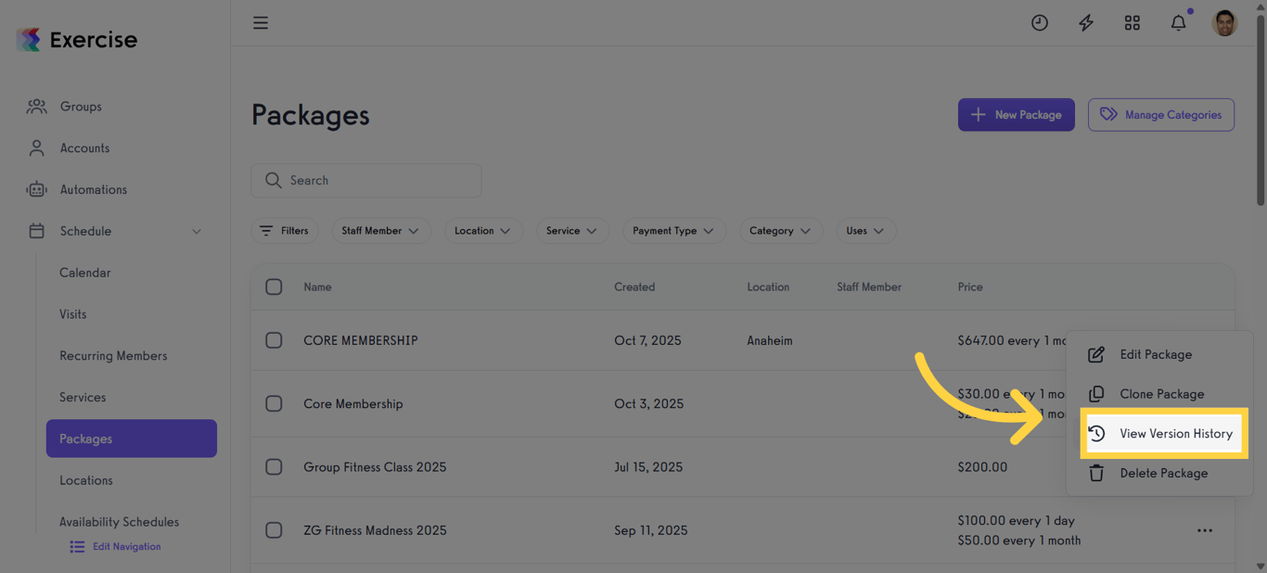Check the CORE MEMBERSHIP row checkbox
The image size is (1267, 573).
click(274, 340)
